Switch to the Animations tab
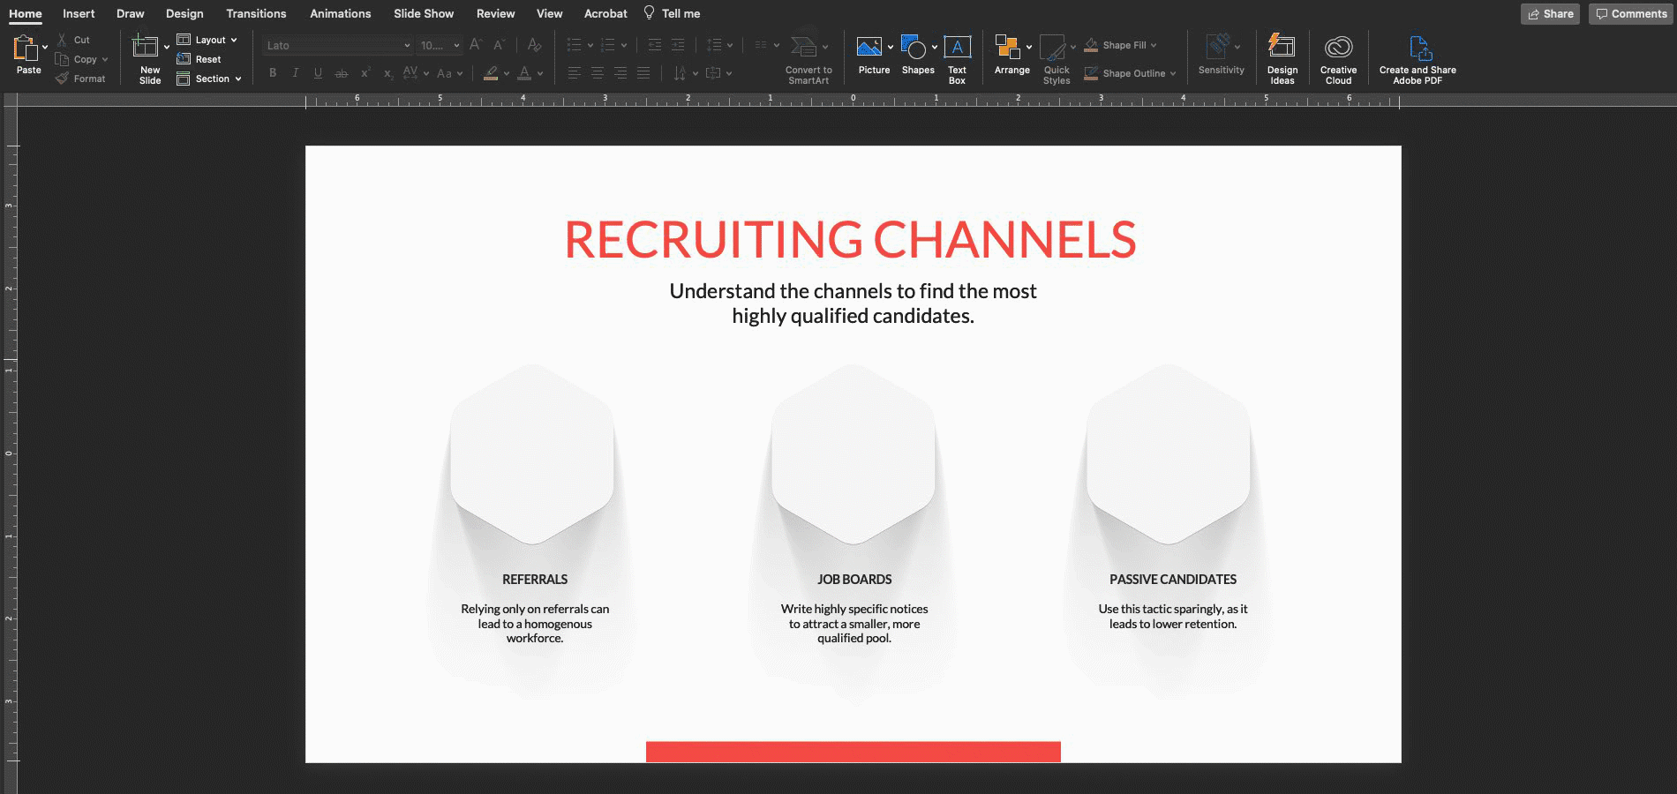This screenshot has height=794, width=1677. click(x=341, y=13)
